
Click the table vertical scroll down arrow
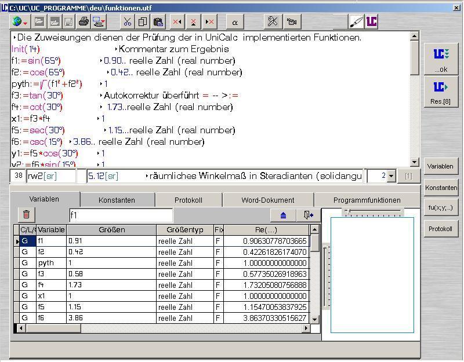pos(315,319)
